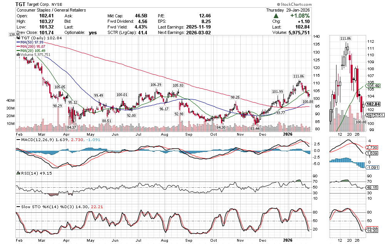This screenshot has height=244, width=385.
Task: Click the Next Earnings date 2026-03-02
Action: click(199, 33)
